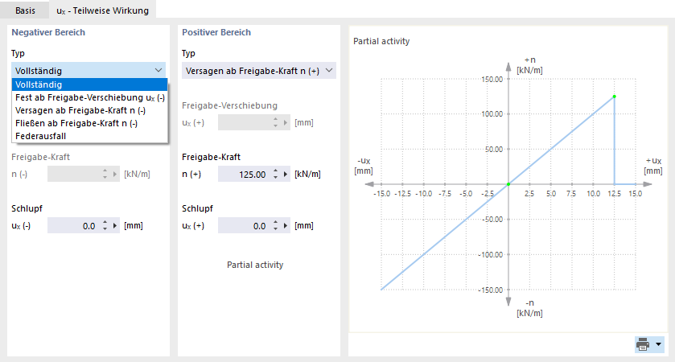Select the ux - Teilweise Wirkung tab

[x=101, y=10]
